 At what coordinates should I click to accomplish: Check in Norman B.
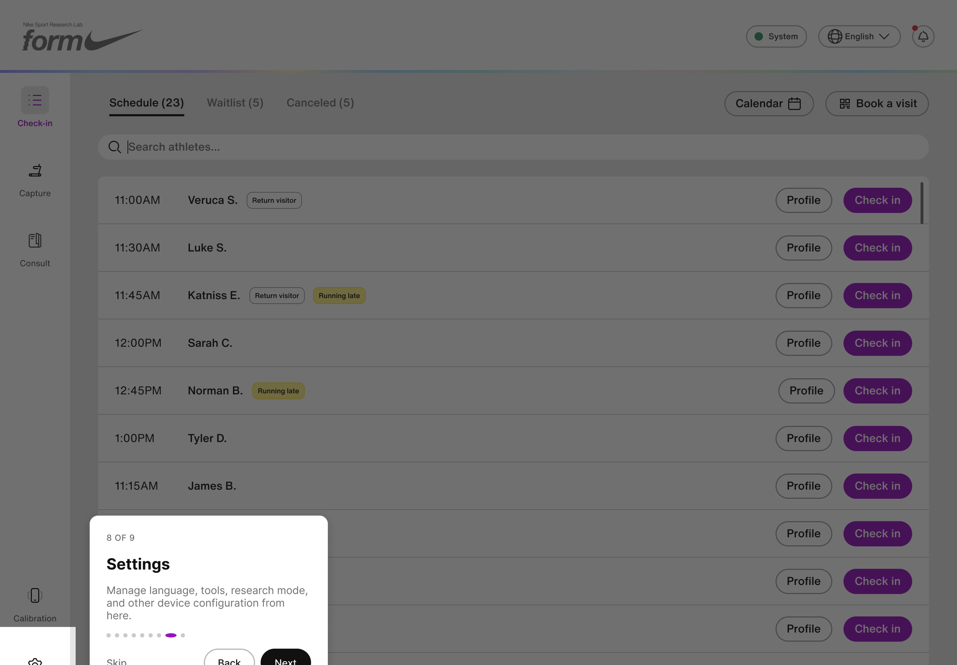877,391
